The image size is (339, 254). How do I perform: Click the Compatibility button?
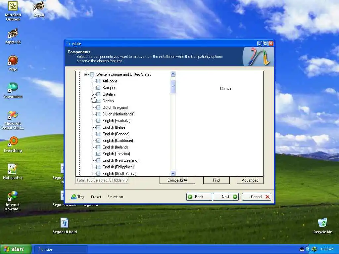177,180
